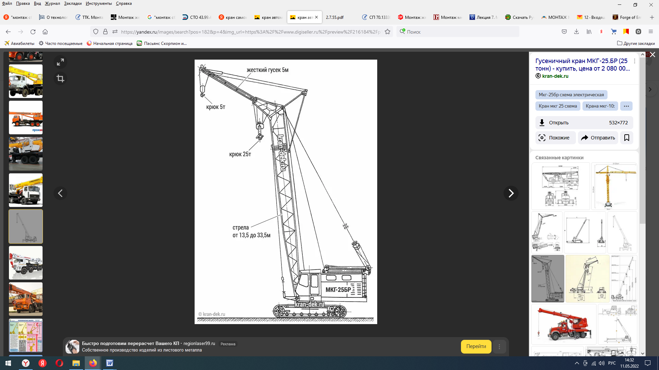This screenshot has height=370, width=659.
Task: Save image to collection bookmark icon
Action: (627, 138)
